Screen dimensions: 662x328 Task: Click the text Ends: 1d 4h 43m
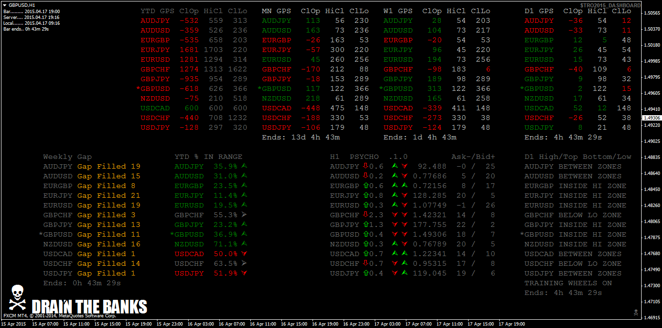[420, 137]
